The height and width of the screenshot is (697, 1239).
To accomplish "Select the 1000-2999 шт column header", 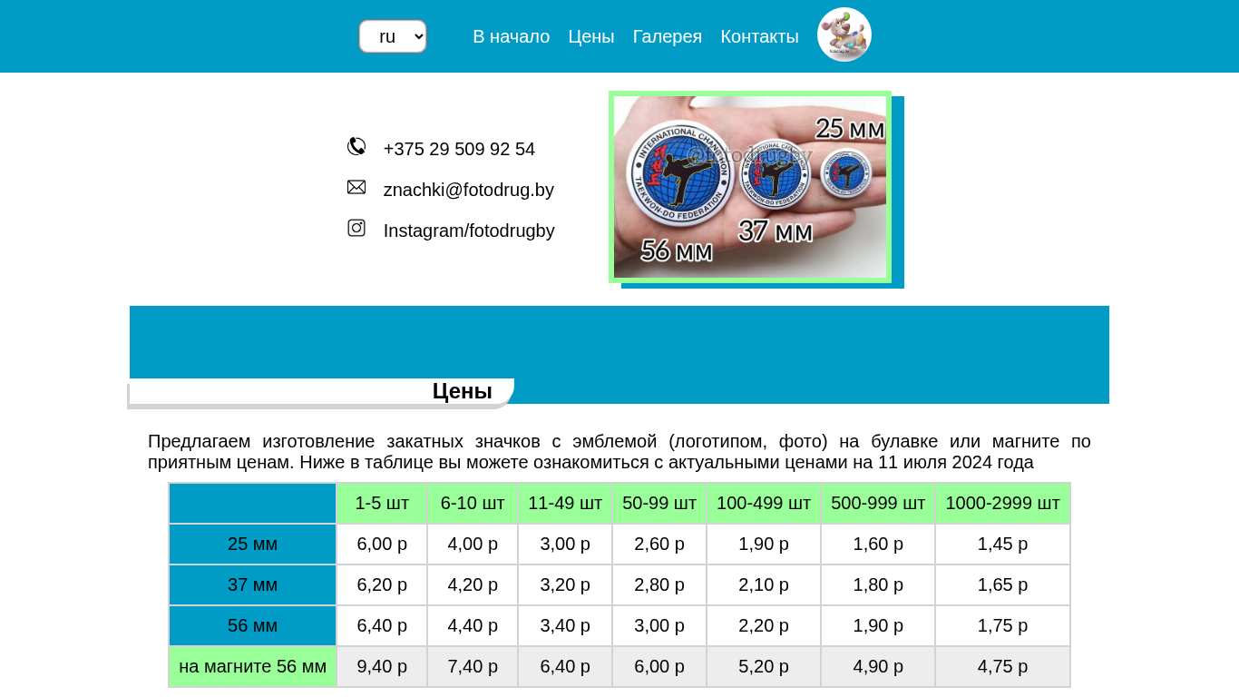I will click(x=1003, y=504).
